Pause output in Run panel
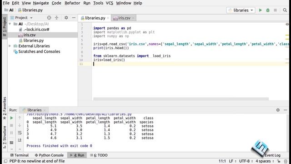 11,133
